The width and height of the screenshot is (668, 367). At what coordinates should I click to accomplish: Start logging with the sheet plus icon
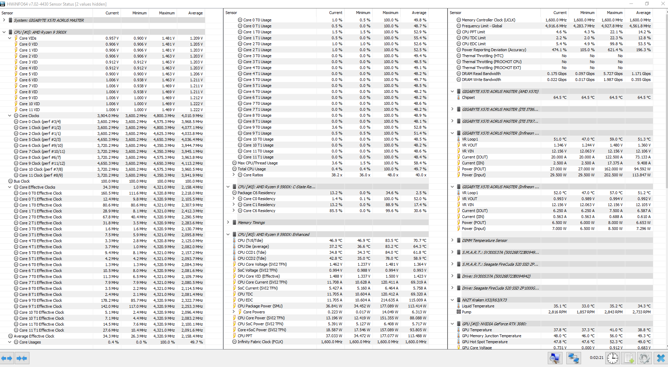(629, 358)
